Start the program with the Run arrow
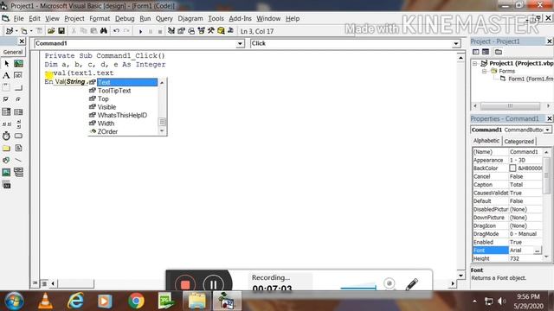The image size is (554, 311). click(140, 31)
